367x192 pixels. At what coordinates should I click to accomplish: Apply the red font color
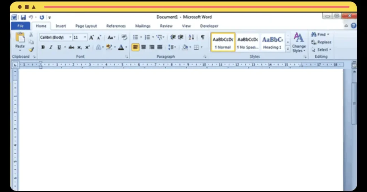coord(121,47)
